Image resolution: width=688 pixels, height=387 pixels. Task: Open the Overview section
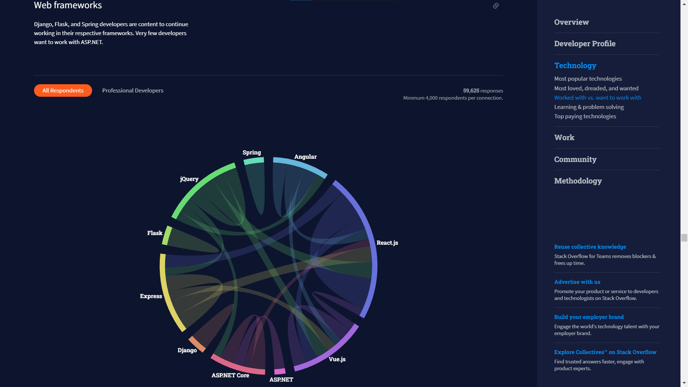click(x=571, y=22)
